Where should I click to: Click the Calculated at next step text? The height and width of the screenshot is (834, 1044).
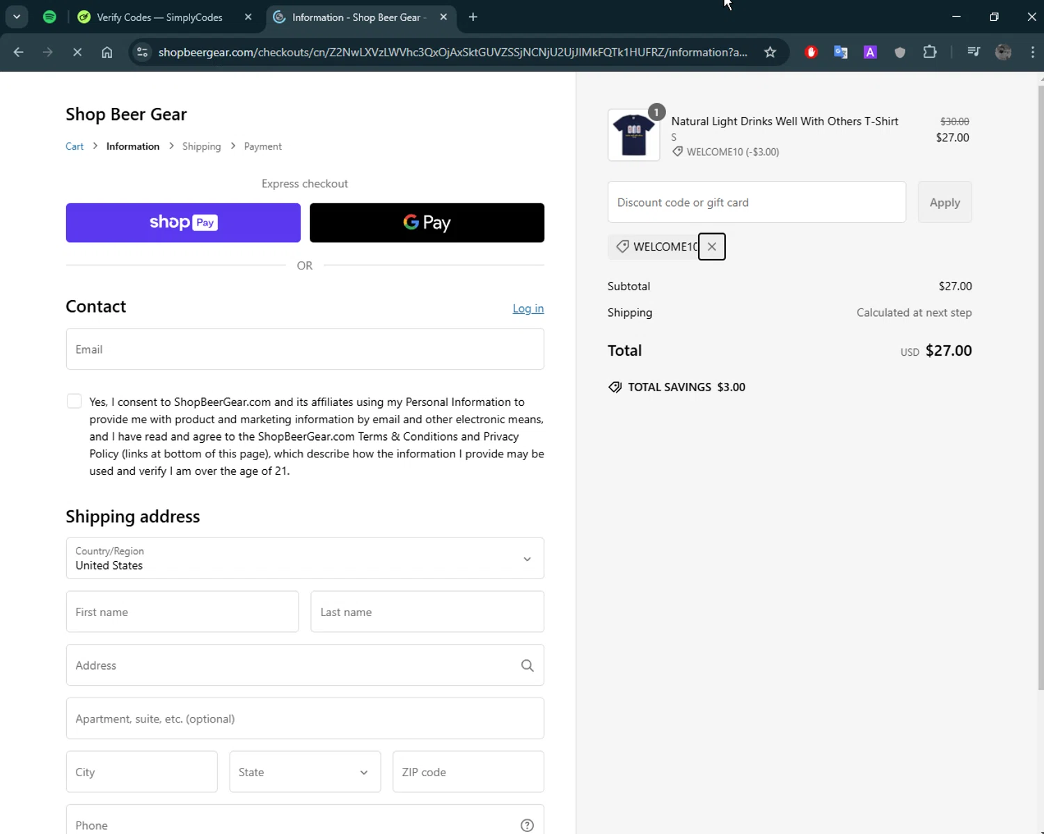pyautogui.click(x=914, y=313)
